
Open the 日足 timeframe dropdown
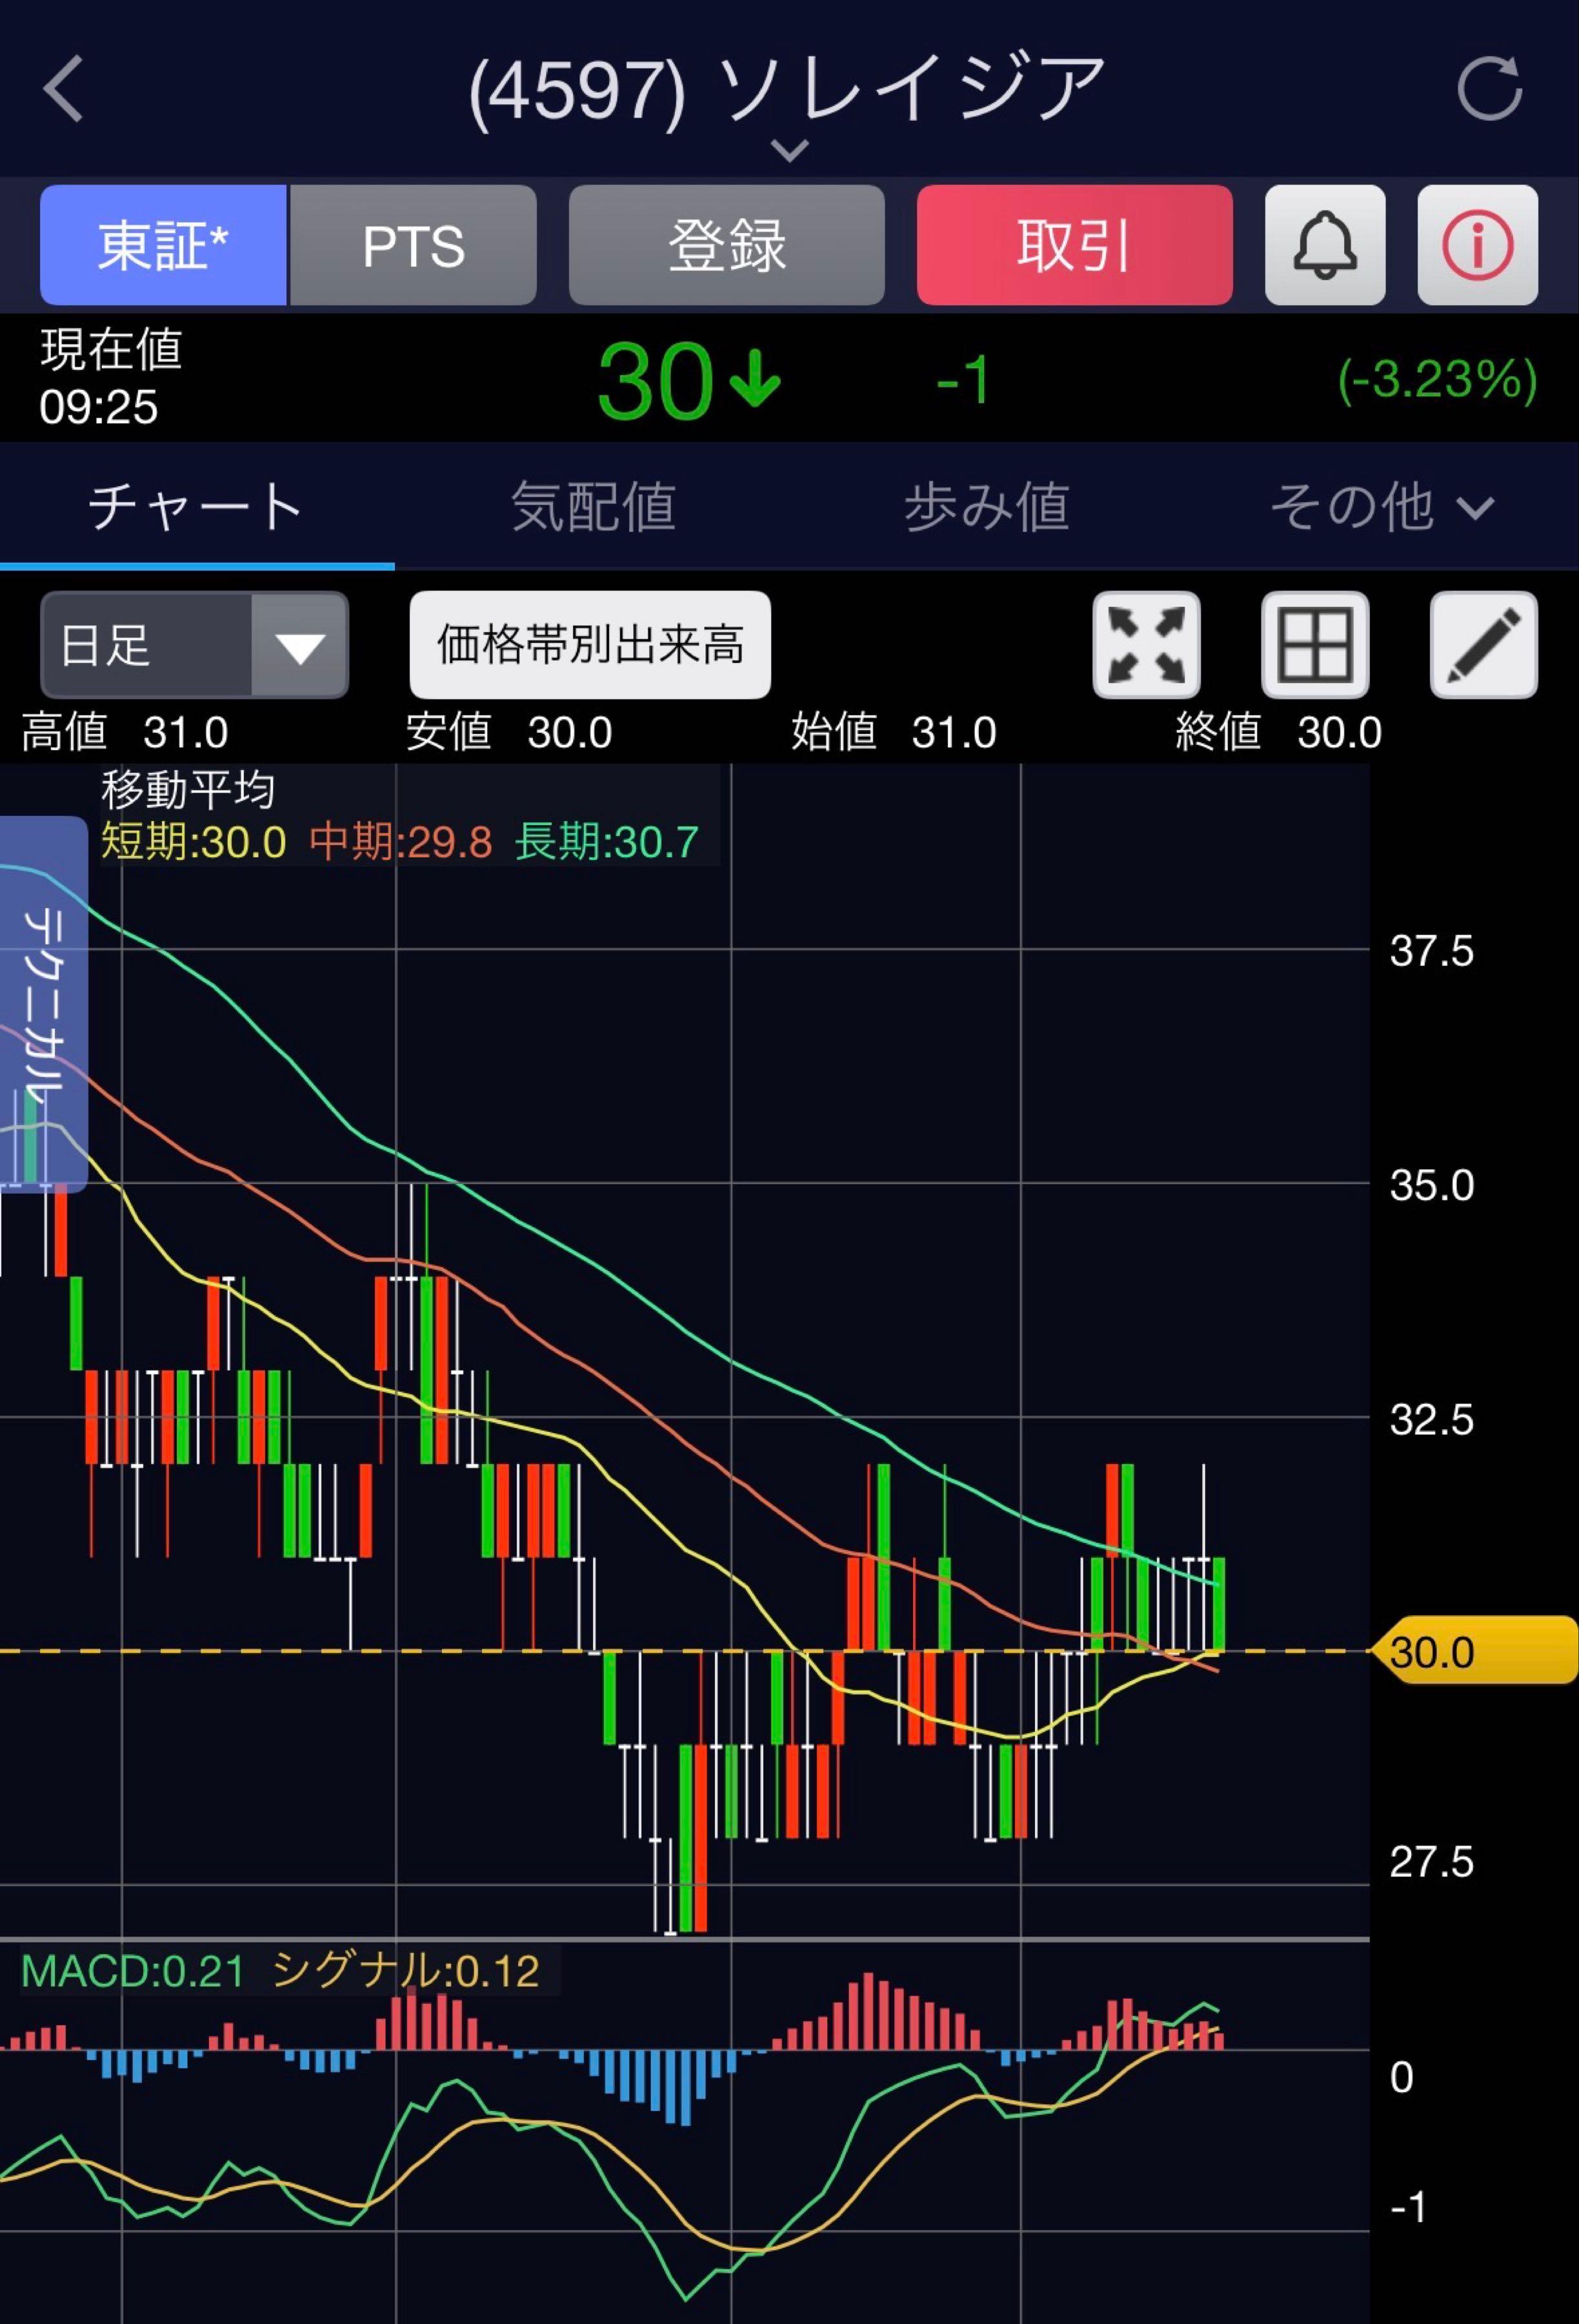pos(194,645)
